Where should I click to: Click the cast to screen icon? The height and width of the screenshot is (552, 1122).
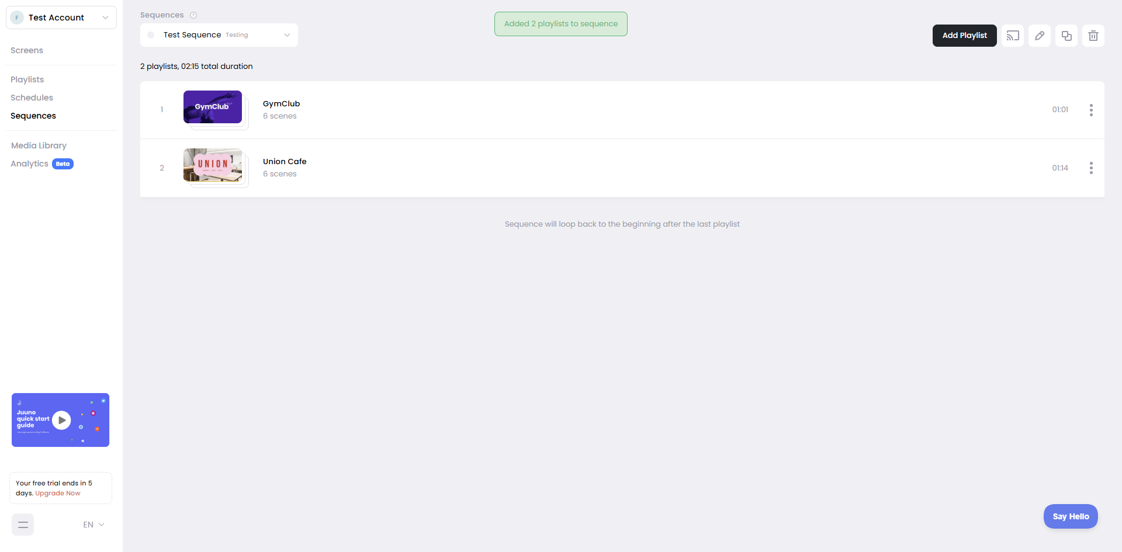[x=1012, y=36]
